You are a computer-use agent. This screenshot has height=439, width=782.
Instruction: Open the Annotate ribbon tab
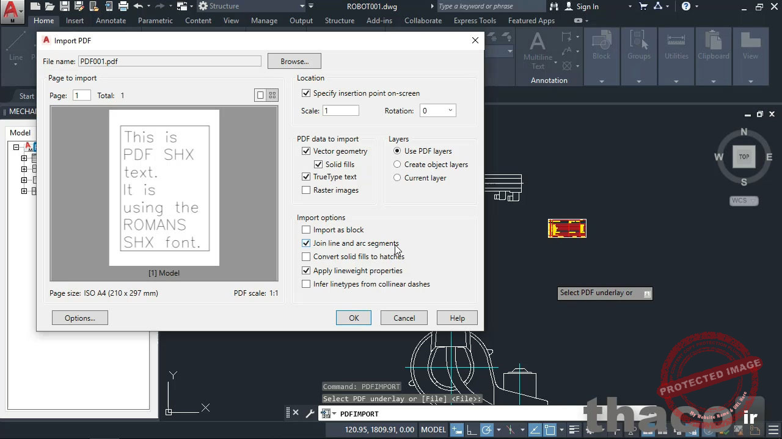(x=111, y=21)
